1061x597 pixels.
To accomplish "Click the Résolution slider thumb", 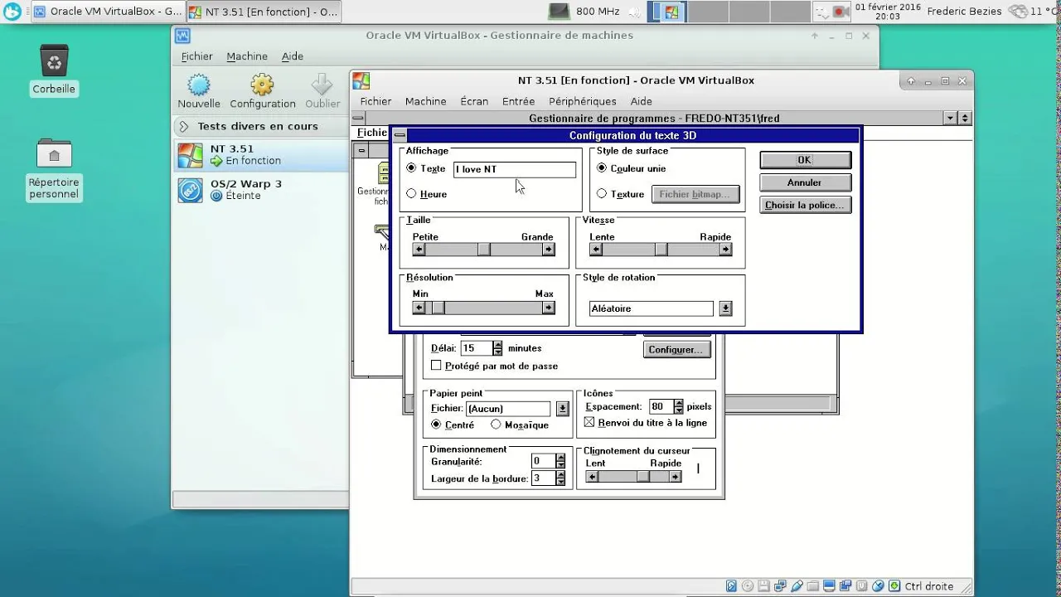I will coord(438,308).
